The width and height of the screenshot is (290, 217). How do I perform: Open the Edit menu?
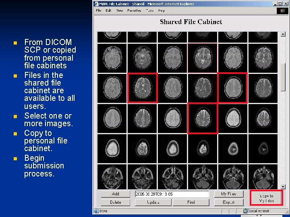click(108, 10)
